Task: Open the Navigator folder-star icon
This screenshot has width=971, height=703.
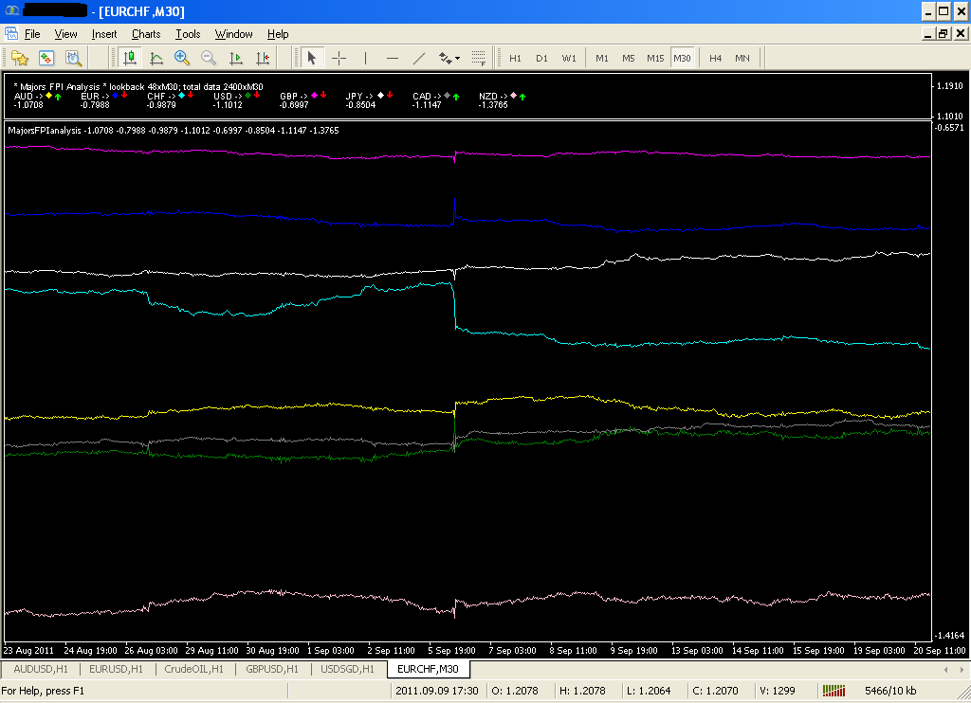Action: point(19,58)
